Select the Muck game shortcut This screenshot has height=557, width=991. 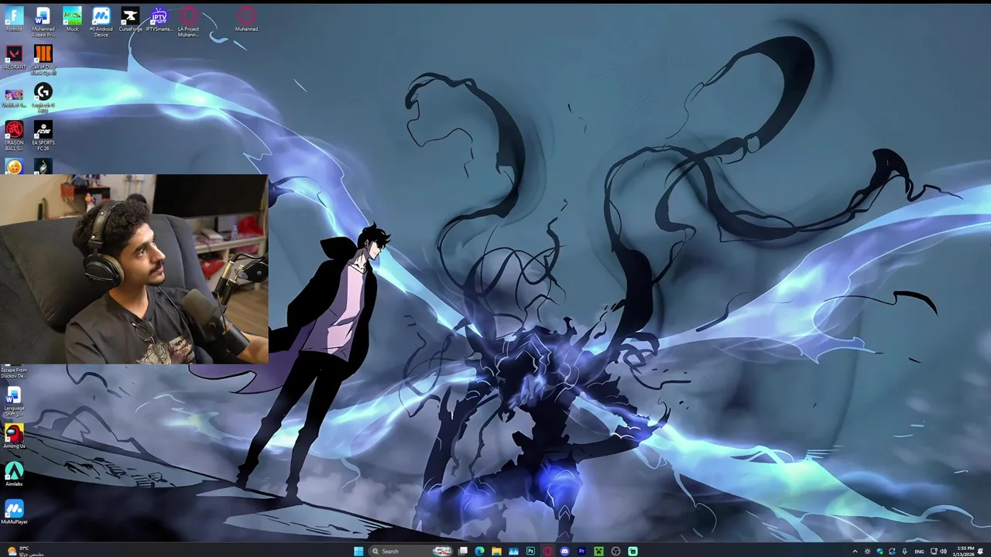click(x=72, y=19)
